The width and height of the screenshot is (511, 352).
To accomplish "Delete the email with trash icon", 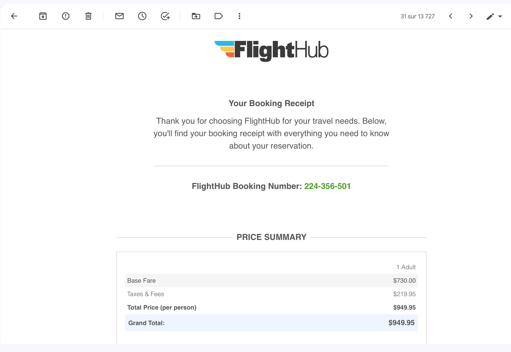I will pos(88,16).
